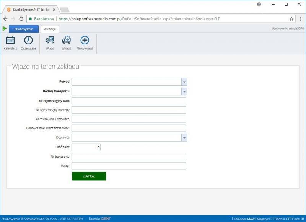Click the green play arrow icon

5,29
